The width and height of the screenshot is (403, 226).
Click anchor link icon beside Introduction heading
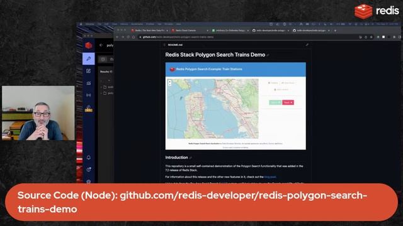coord(190,158)
